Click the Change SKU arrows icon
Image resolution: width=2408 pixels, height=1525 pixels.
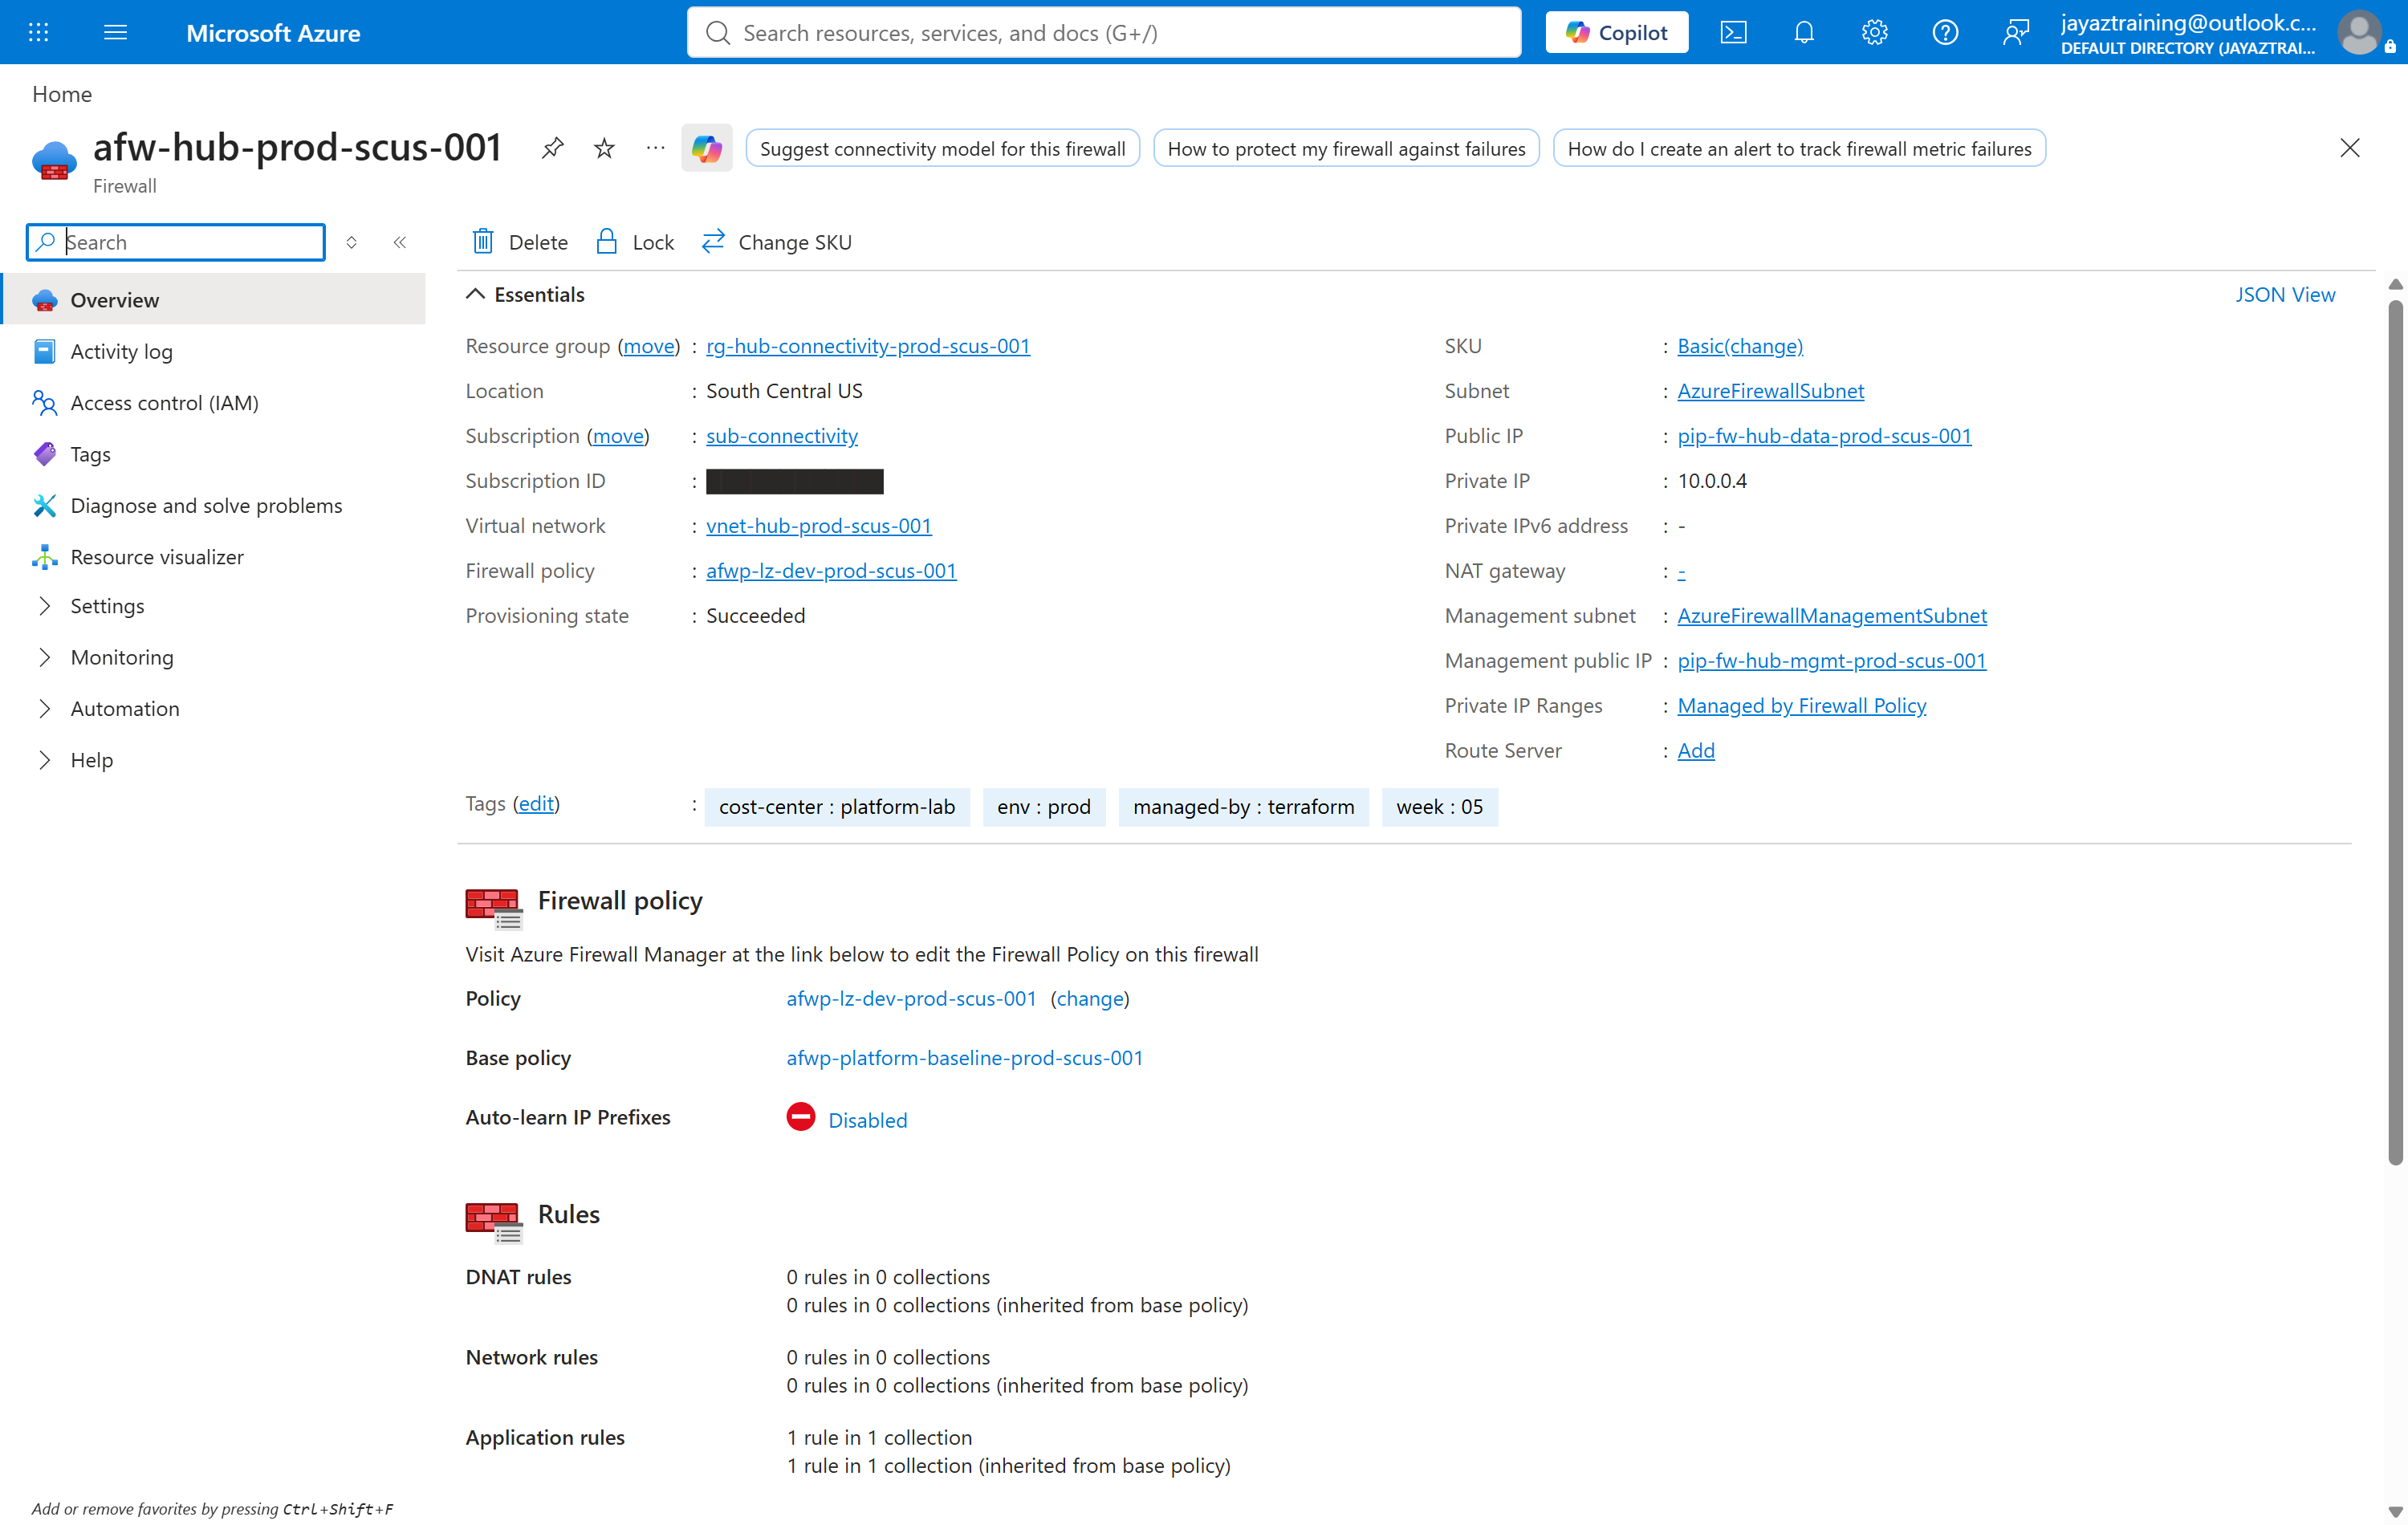pyautogui.click(x=713, y=242)
